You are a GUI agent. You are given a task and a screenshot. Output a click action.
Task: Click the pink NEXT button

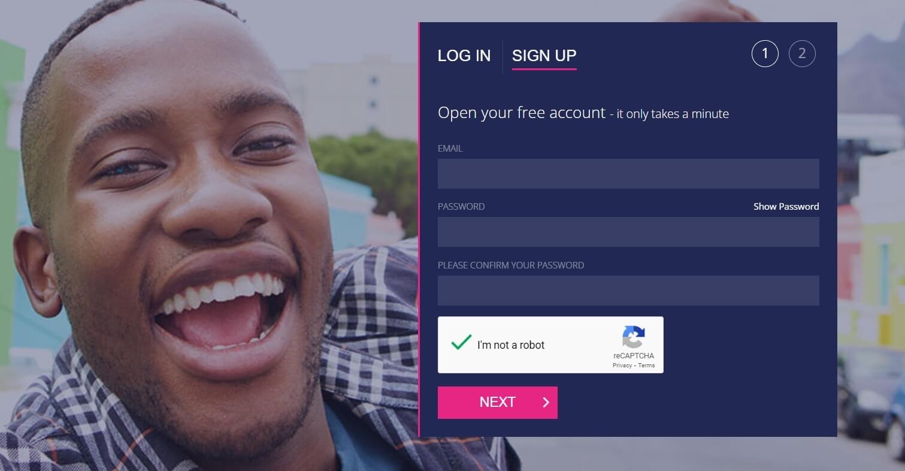point(498,403)
